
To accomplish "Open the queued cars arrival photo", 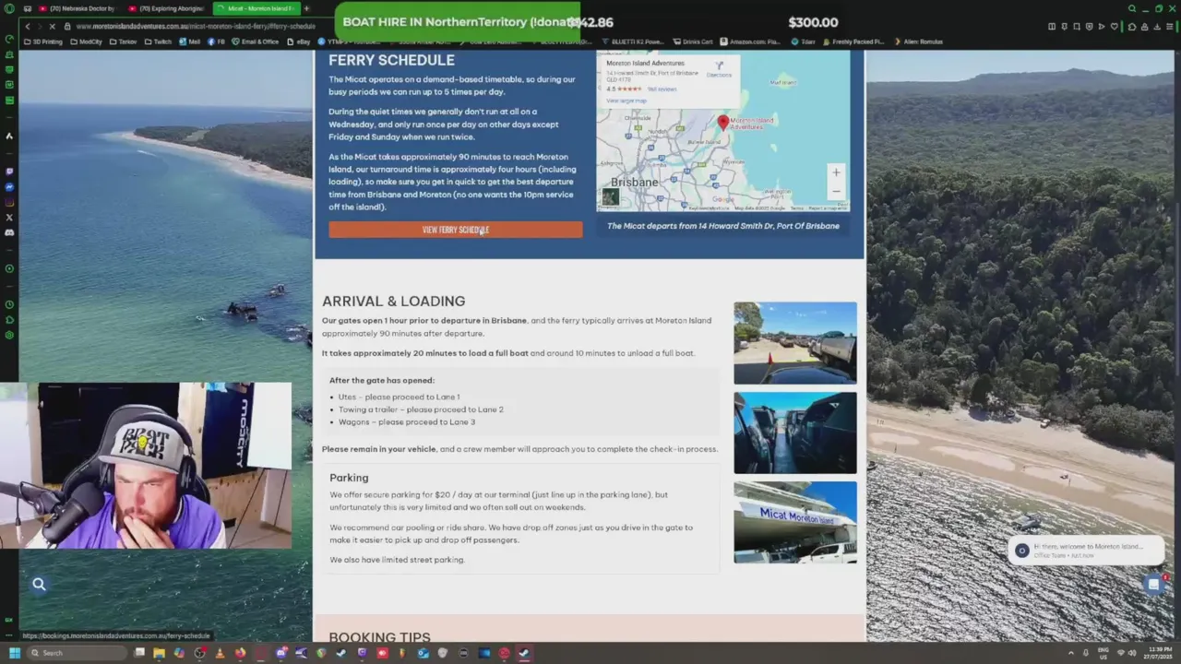I will (795, 343).
